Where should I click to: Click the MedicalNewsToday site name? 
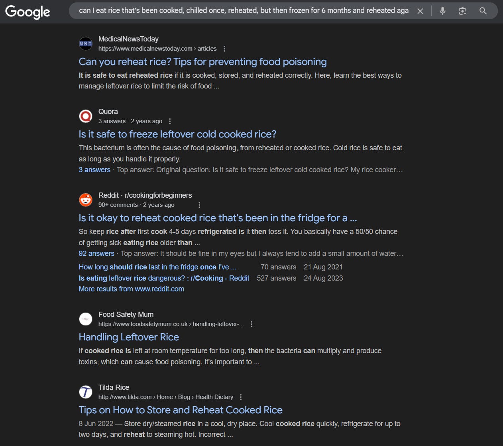pyautogui.click(x=128, y=39)
